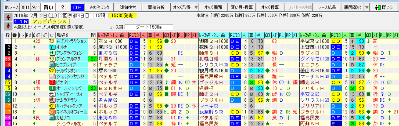
Task: Open the 買い tab
Action: [x=49, y=7]
